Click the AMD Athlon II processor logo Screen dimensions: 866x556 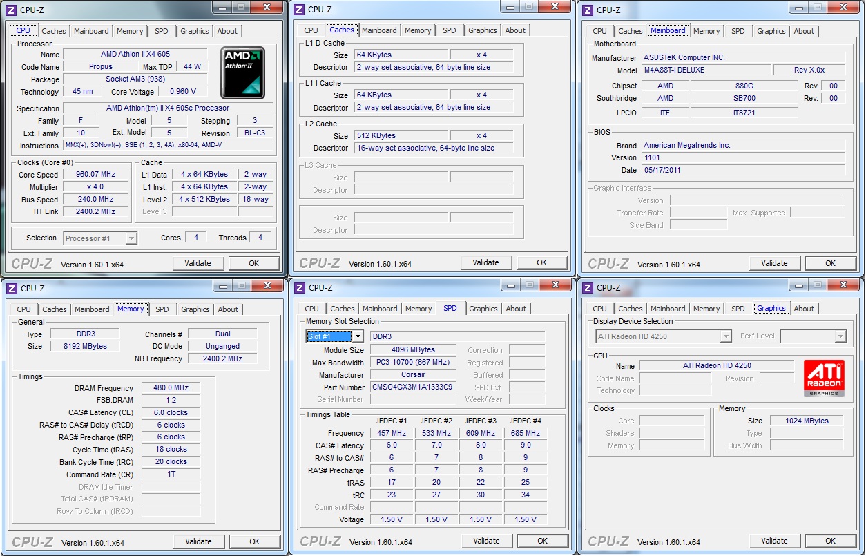tap(243, 73)
